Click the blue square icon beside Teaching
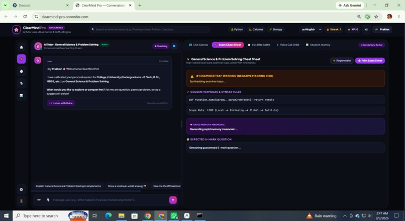Screen dimensions: 405x221 tap(174, 46)
